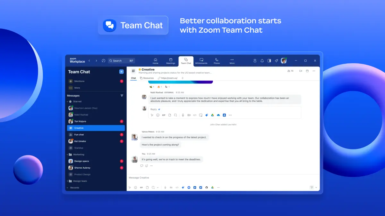Viewport: 385px width, 216px height.
Task: Open the emoji picker in the Reply box
Action: (158, 115)
